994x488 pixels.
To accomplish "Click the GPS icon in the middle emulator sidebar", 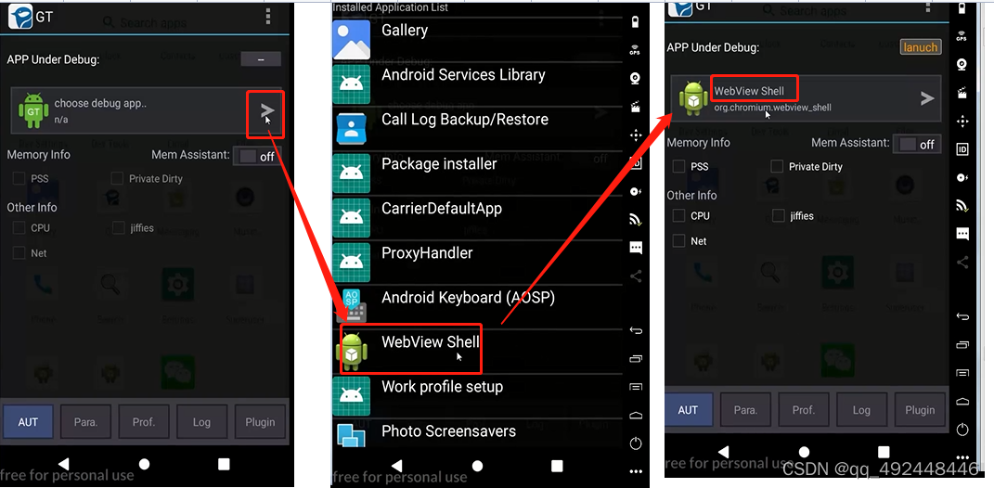I will click(635, 51).
